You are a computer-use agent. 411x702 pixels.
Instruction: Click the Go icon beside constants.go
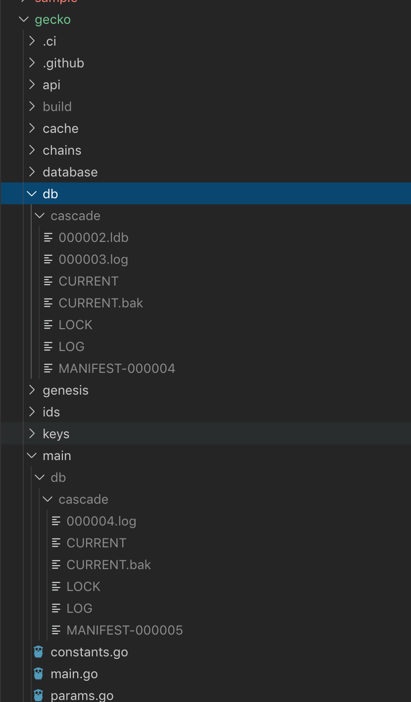pos(38,651)
